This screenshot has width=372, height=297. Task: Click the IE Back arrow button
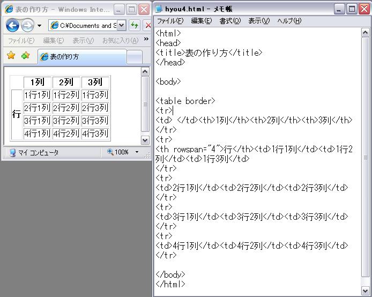pyautogui.click(x=12, y=25)
